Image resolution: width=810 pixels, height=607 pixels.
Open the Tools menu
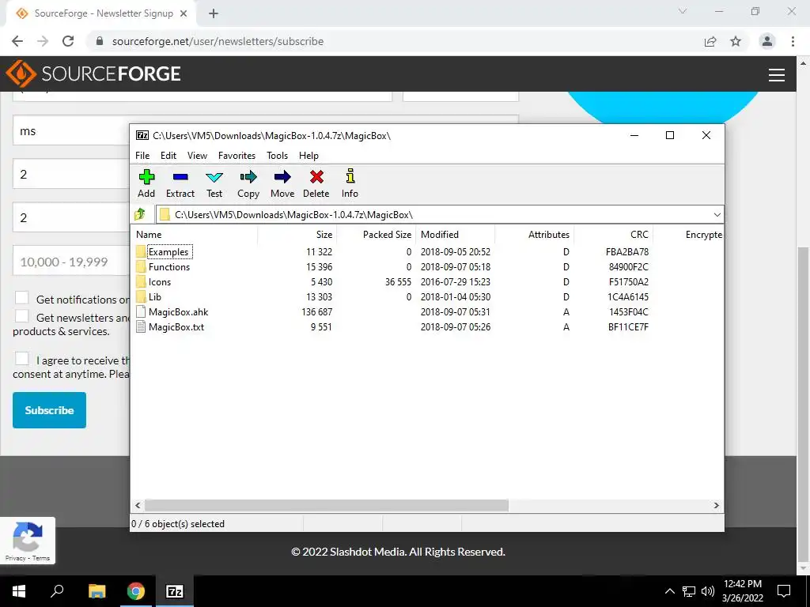point(278,156)
